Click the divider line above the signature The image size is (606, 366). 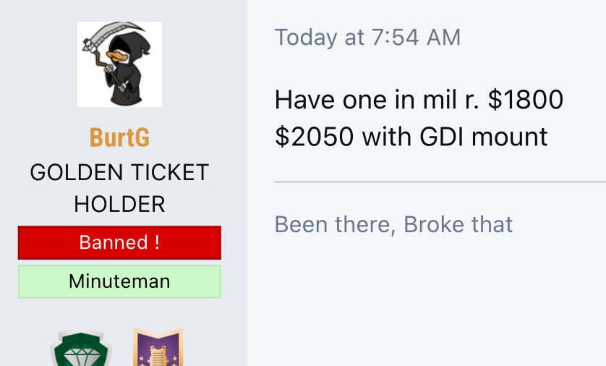tap(440, 182)
